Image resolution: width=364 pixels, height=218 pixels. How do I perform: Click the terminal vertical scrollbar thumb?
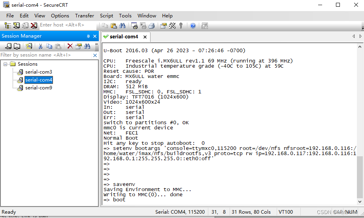click(360, 177)
